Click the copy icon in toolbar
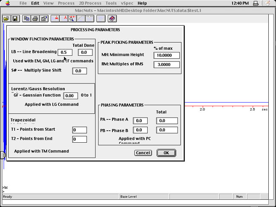 click(x=27, y=19)
